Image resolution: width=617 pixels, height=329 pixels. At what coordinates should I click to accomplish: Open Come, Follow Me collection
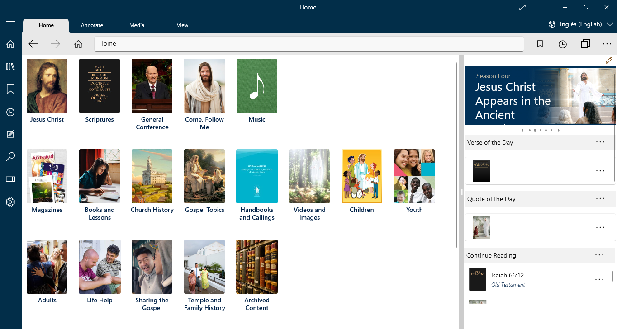[x=204, y=95]
